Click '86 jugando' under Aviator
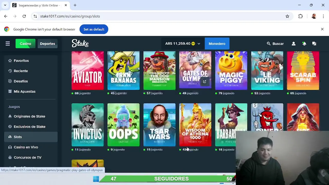 click(x=83, y=93)
